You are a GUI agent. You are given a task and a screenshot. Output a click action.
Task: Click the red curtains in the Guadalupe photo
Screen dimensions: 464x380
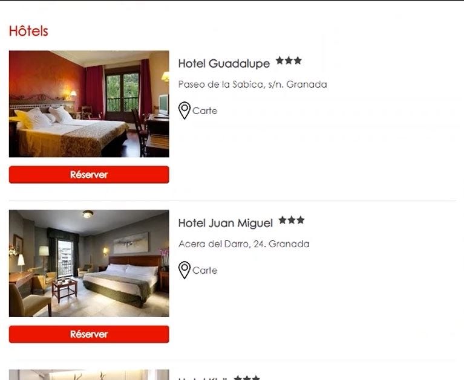(x=95, y=90)
